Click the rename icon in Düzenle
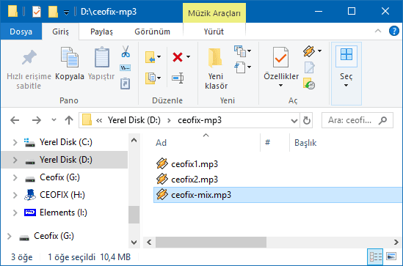Viewport: 403px width, 266px height. coord(178,78)
